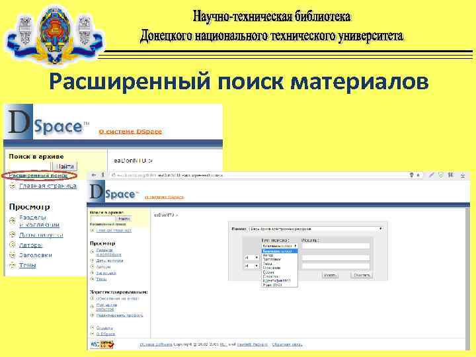Image resolution: width=476 pixels, height=357 pixels.
Task: Open 'Темы' link in back screenshot
Action: 27,265
